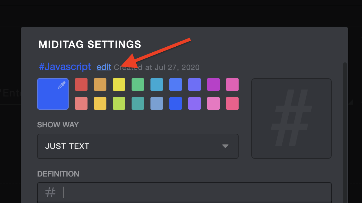Pick the orange color swatch in the top row
This screenshot has height=203, width=362.
pyautogui.click(x=100, y=84)
